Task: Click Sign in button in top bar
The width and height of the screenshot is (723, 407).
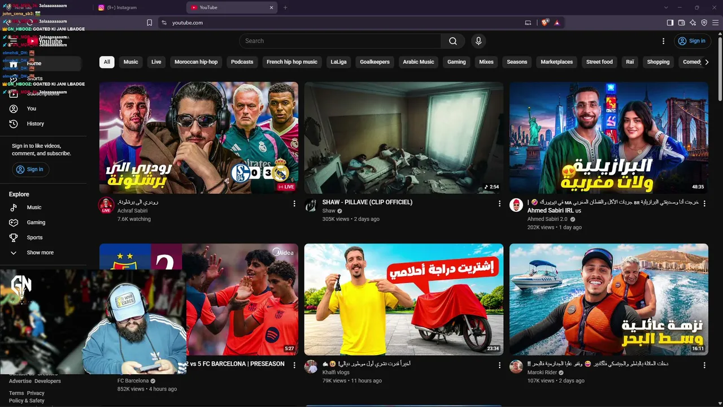Action: (692, 41)
